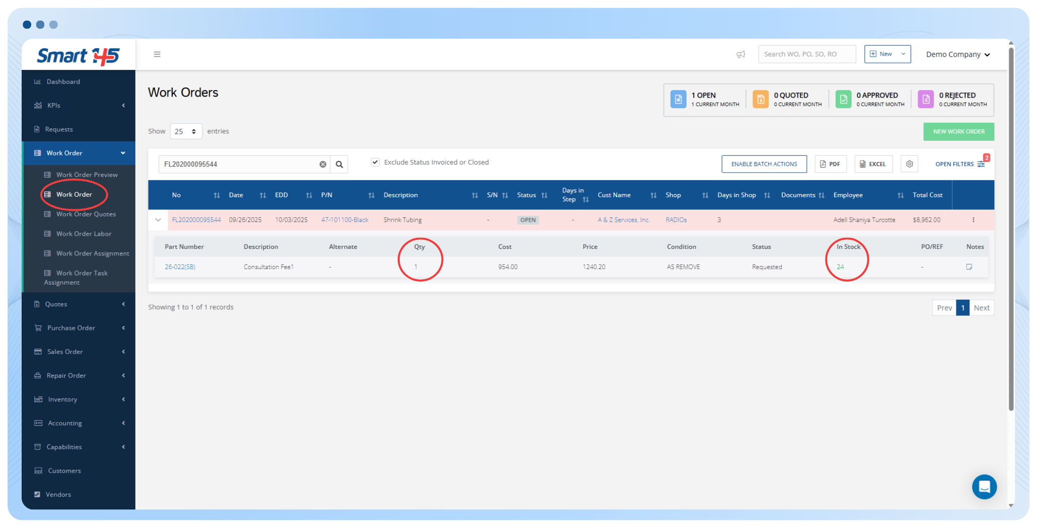Screen dimensions: 1037x528
Task: Export the work order list to PDF
Action: click(x=830, y=164)
